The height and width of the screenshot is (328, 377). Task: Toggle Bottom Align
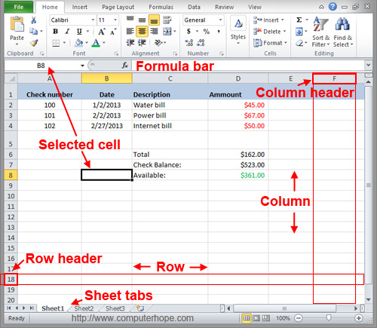(x=154, y=20)
